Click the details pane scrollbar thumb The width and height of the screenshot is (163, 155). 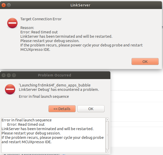click(107, 135)
